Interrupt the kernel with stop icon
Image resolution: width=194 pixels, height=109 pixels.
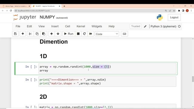pos(78,34)
